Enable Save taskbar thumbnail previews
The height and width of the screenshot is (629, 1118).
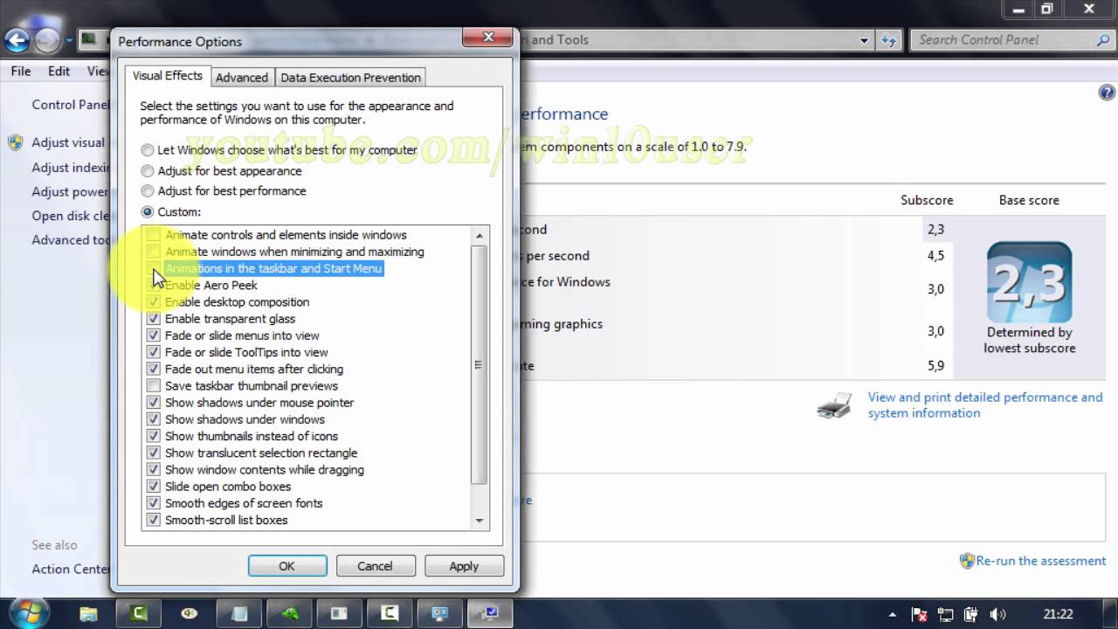pos(154,386)
